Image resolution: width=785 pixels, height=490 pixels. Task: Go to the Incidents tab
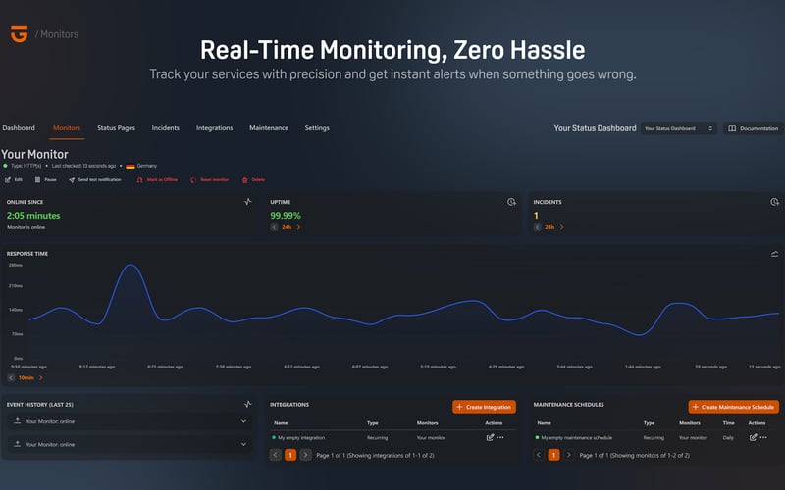click(x=165, y=128)
